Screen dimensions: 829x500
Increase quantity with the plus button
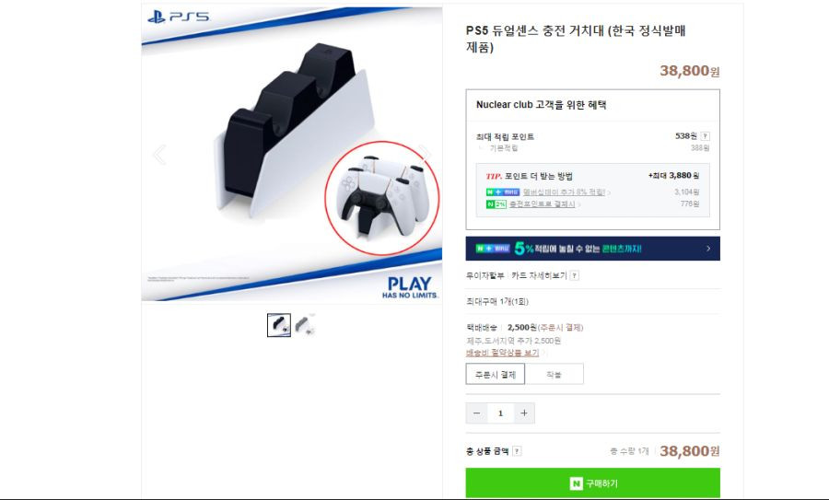pyautogui.click(x=524, y=413)
